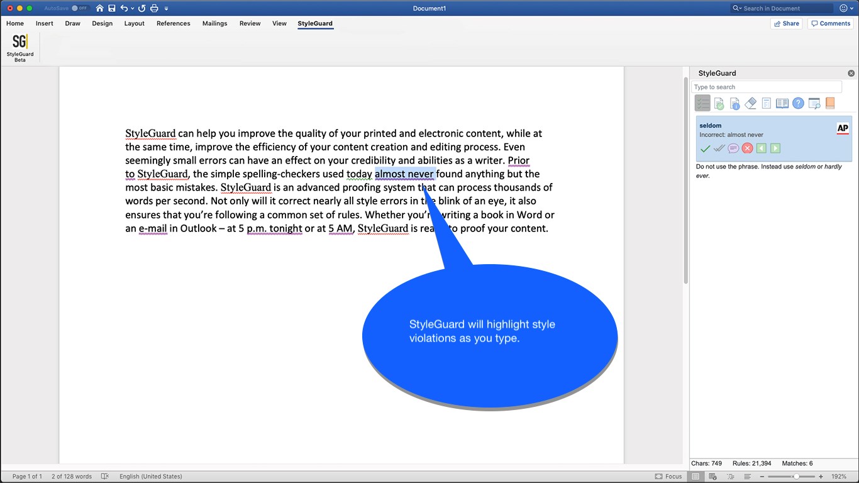Click the 'Page 1 of 1' status

[x=27, y=476]
